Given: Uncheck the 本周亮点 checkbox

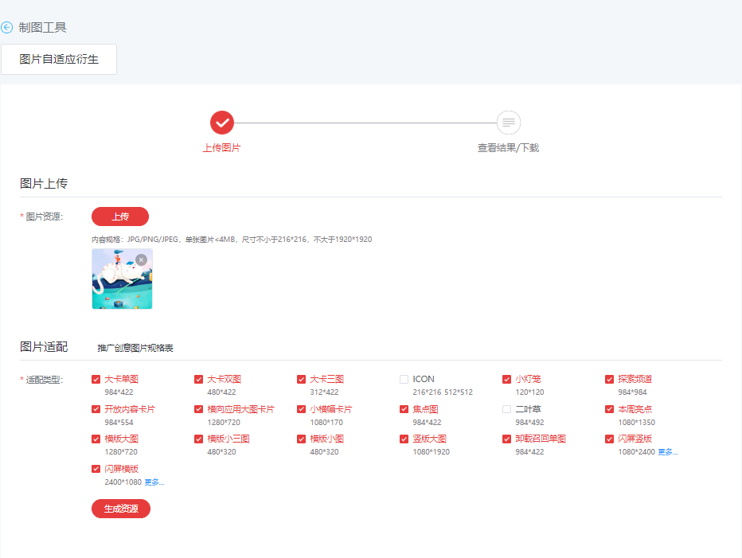Looking at the screenshot, I should [x=610, y=409].
